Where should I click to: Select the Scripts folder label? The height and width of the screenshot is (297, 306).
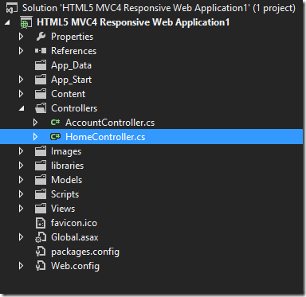pyautogui.click(x=65, y=194)
